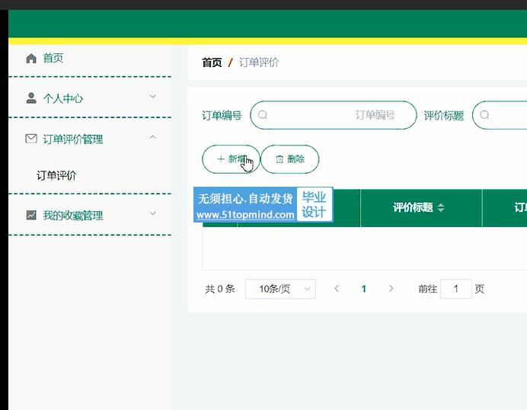Click the 前往 page number input
Image resolution: width=527 pixels, height=410 pixels.
(x=456, y=289)
